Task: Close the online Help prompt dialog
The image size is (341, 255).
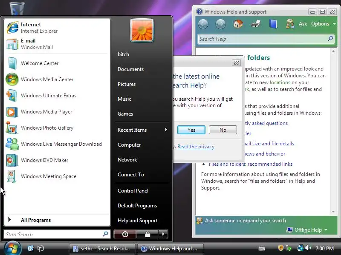Action: pos(236,62)
